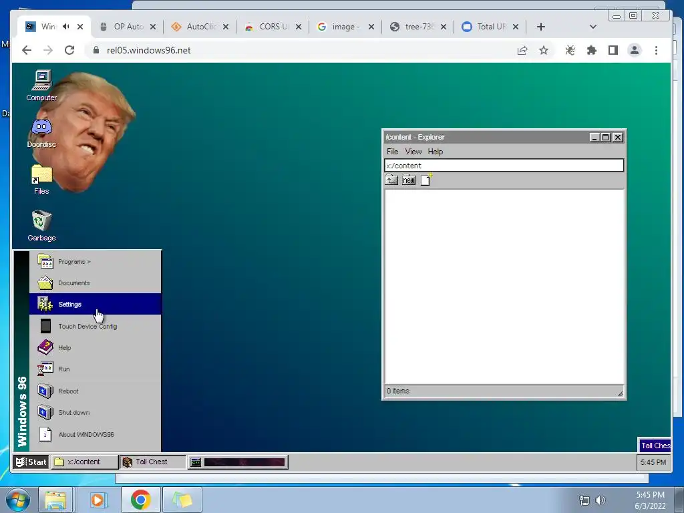The width and height of the screenshot is (684, 513).
Task: Close the OP Auto tab
Action: pyautogui.click(x=153, y=27)
